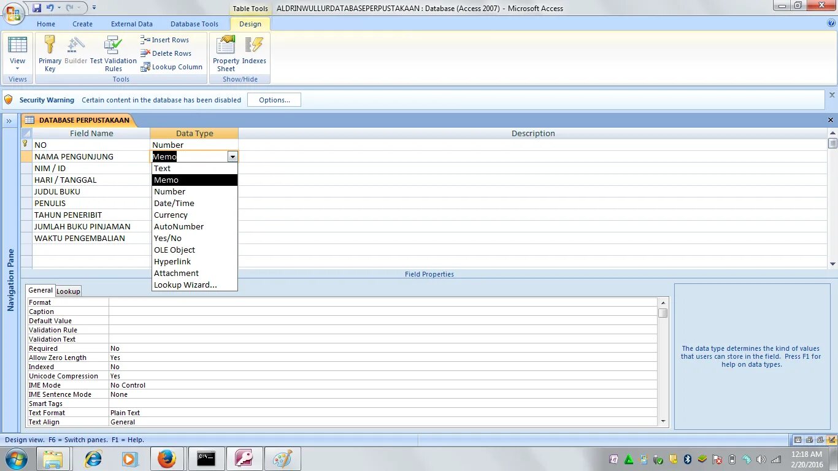Switch to PivotChart View in status bar
Screen dimensions: 838x471
(820, 440)
